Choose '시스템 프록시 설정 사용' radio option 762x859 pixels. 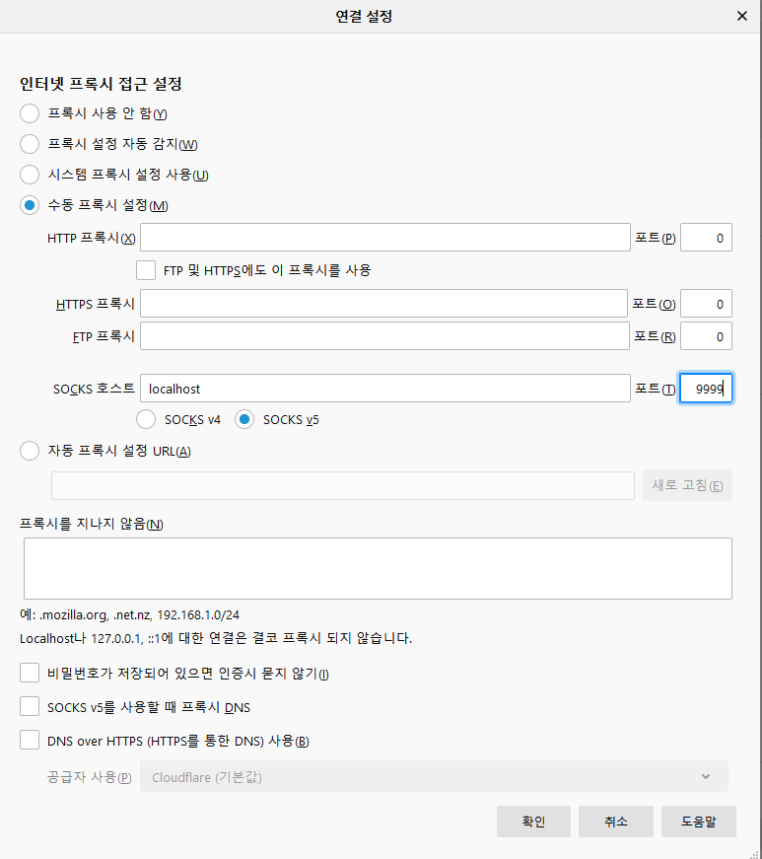point(30,175)
